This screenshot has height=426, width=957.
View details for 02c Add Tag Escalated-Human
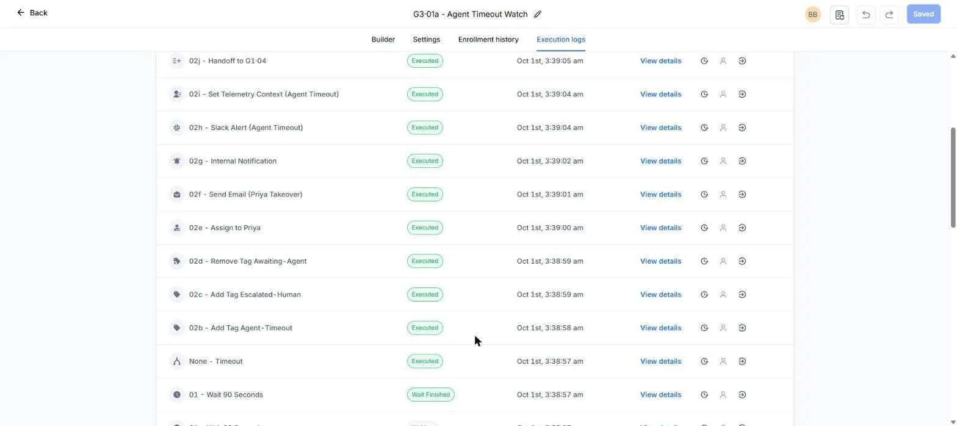pyautogui.click(x=660, y=294)
